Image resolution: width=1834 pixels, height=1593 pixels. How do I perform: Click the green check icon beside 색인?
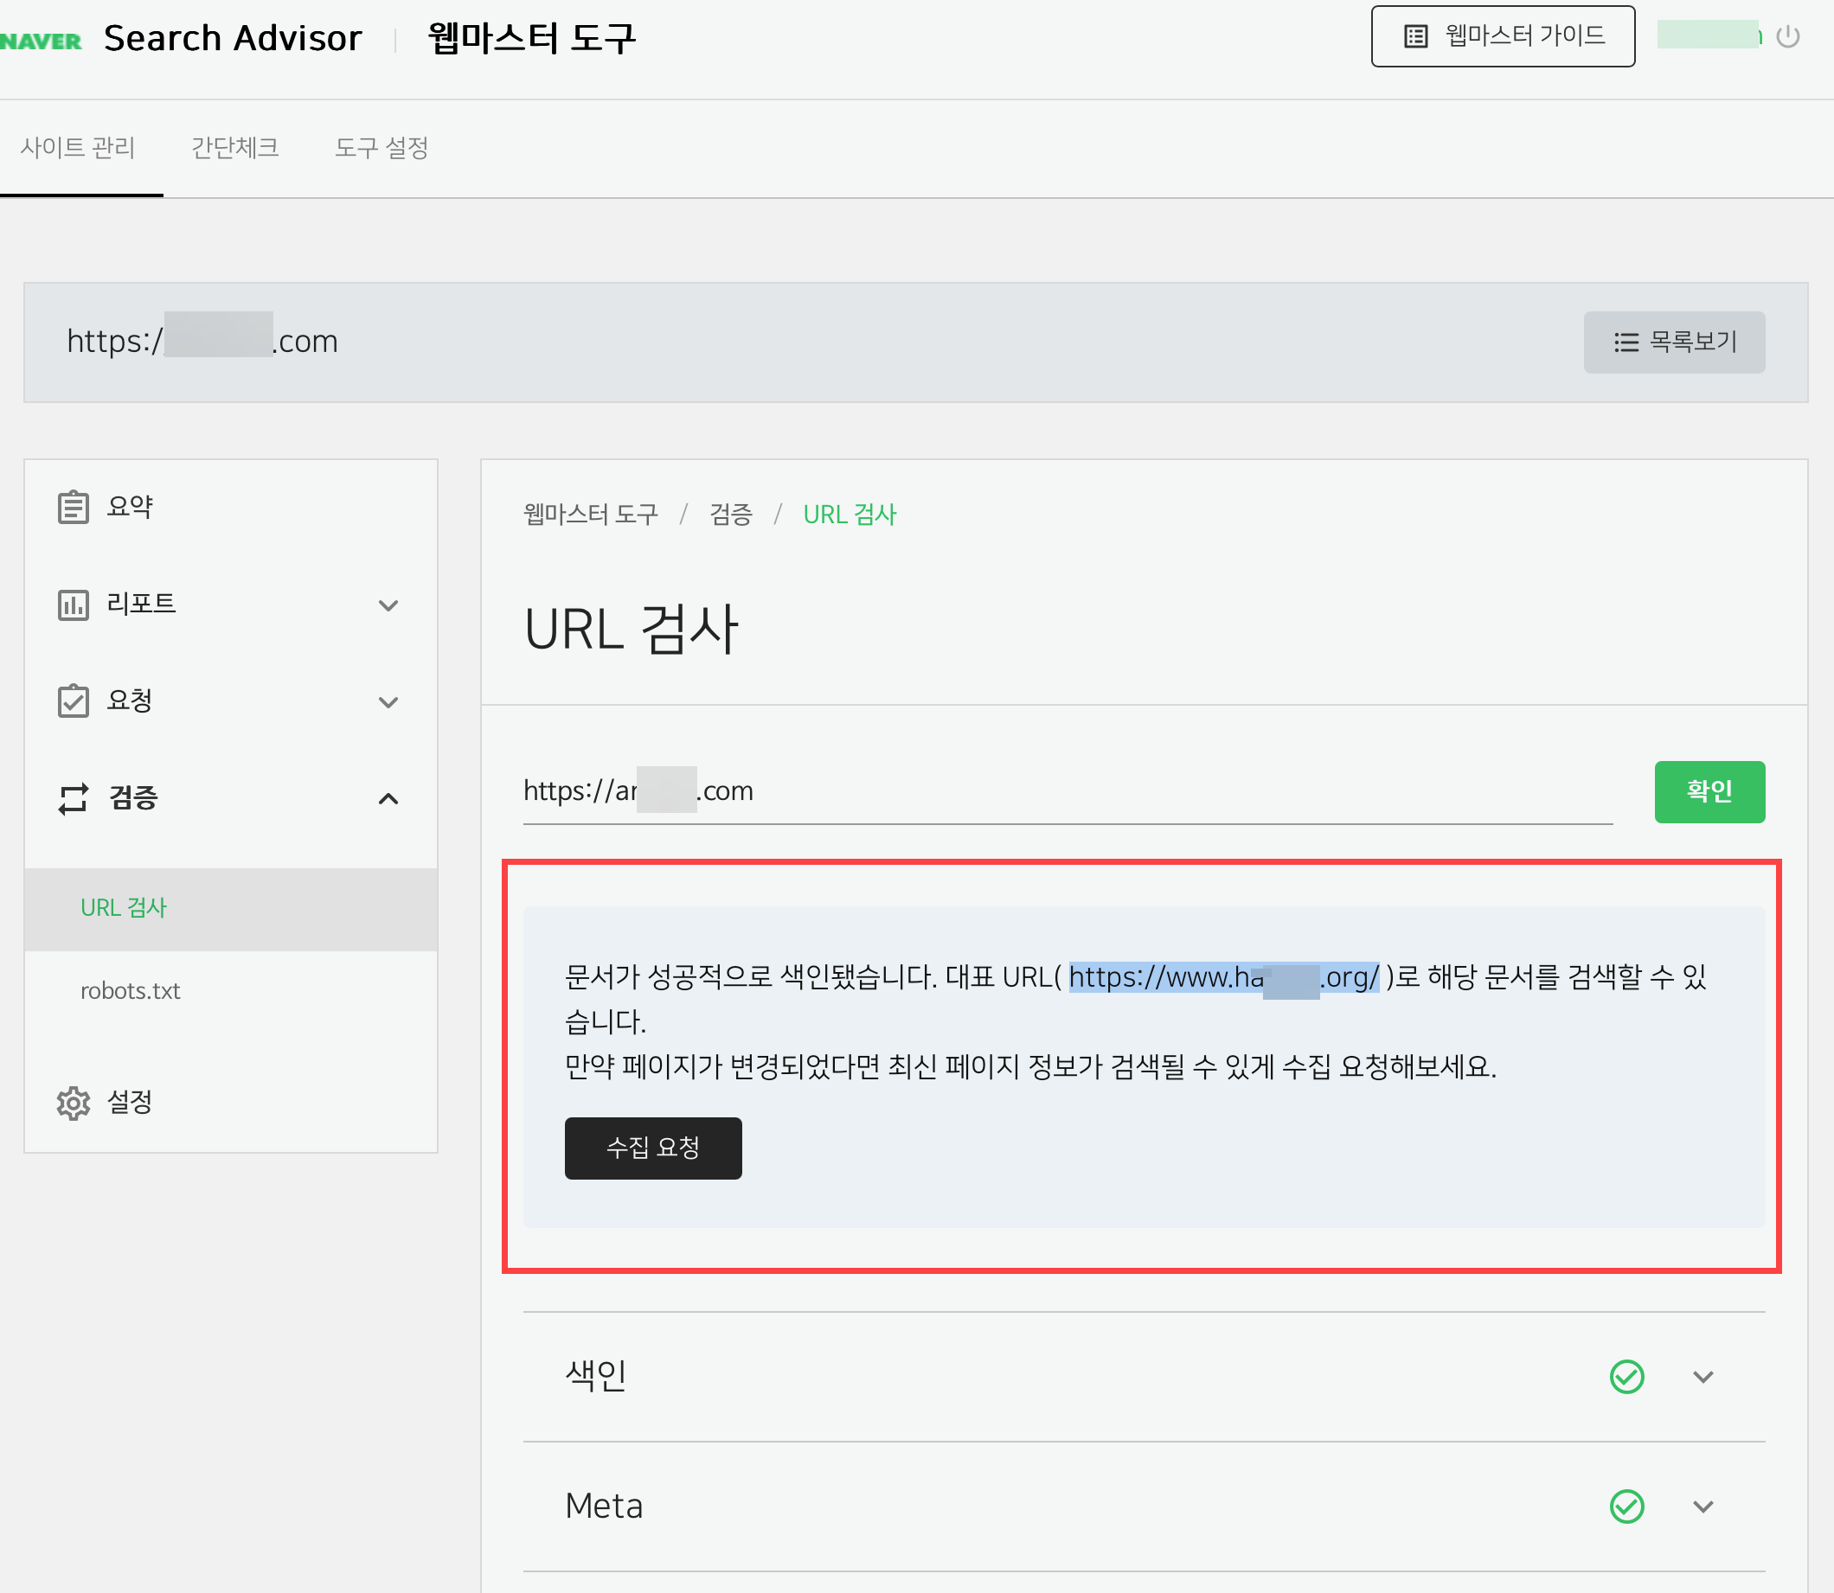(1626, 1377)
